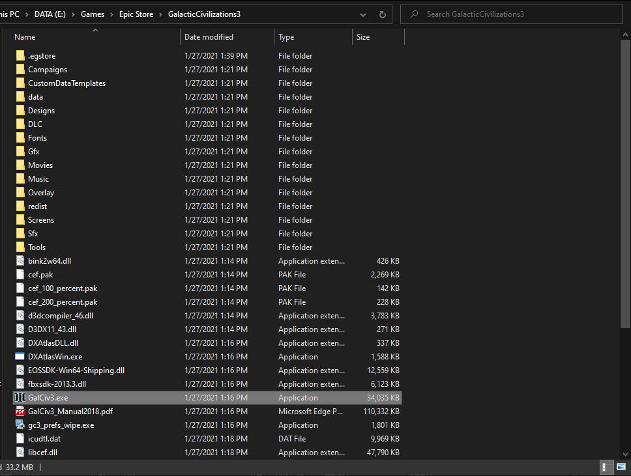This screenshot has width=631, height=476.
Task: Click the D3DX11_43.dll file icon
Action: pyautogui.click(x=20, y=329)
